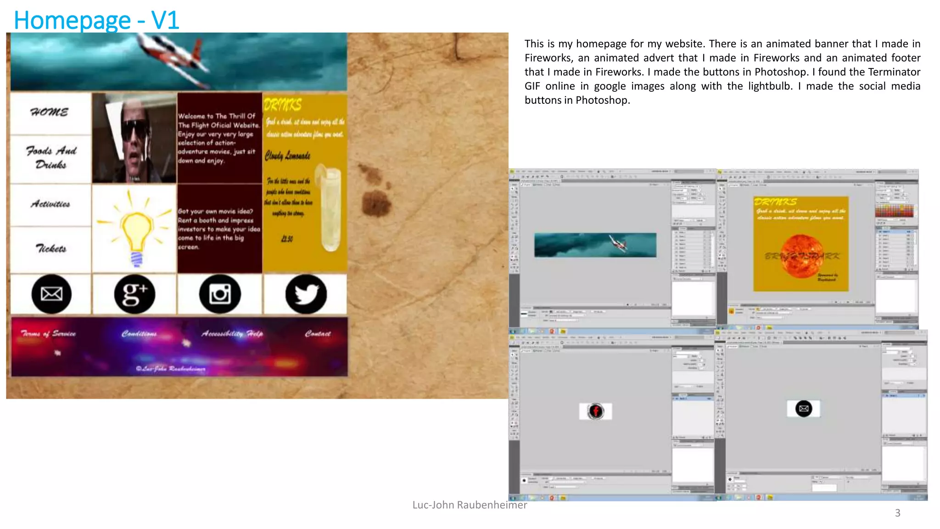Click the Terminator GIF image

tap(134, 138)
